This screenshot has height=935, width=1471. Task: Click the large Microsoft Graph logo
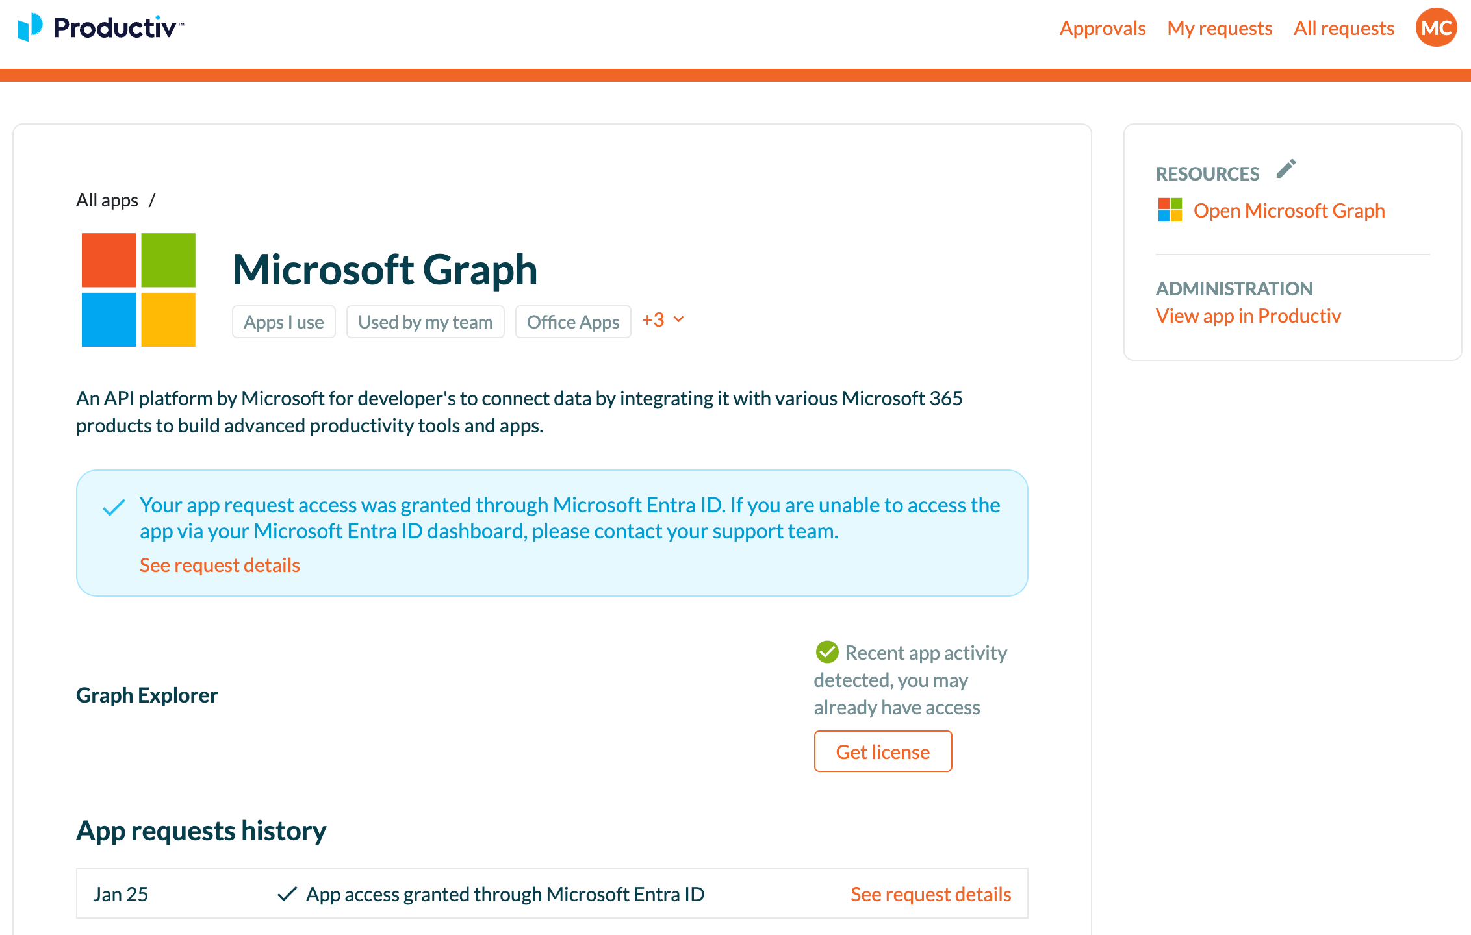[138, 290]
